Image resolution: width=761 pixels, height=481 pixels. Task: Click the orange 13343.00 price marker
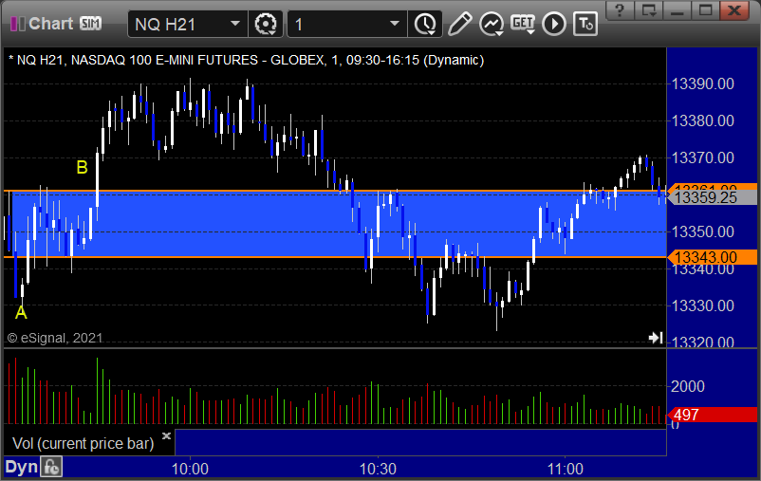pyautogui.click(x=712, y=257)
